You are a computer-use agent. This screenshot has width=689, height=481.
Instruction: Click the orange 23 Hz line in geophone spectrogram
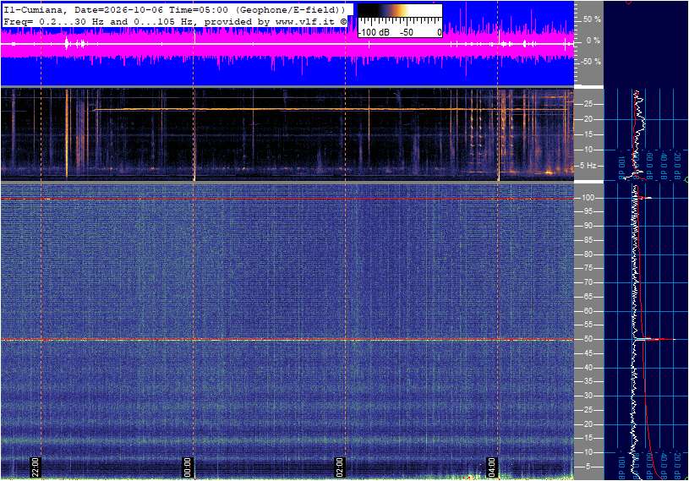point(334,109)
